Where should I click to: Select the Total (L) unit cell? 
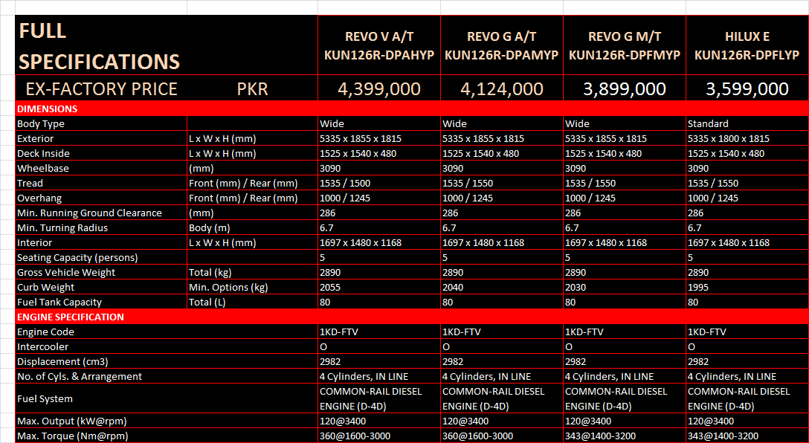[x=252, y=303]
